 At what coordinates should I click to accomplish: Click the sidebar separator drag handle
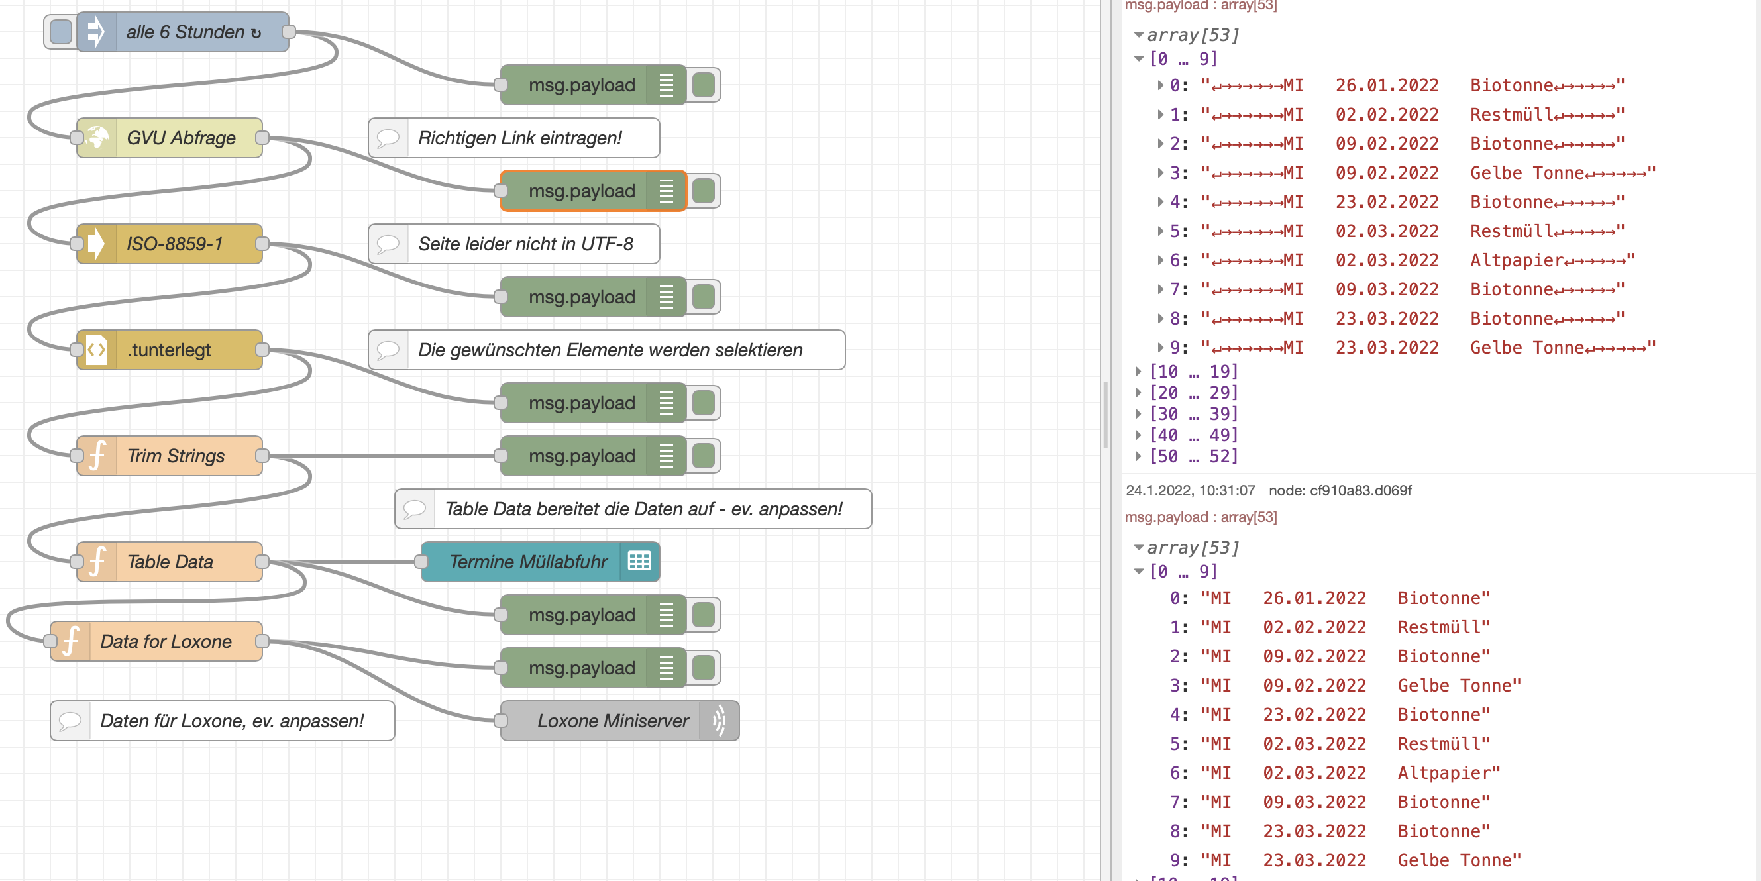tap(1105, 414)
